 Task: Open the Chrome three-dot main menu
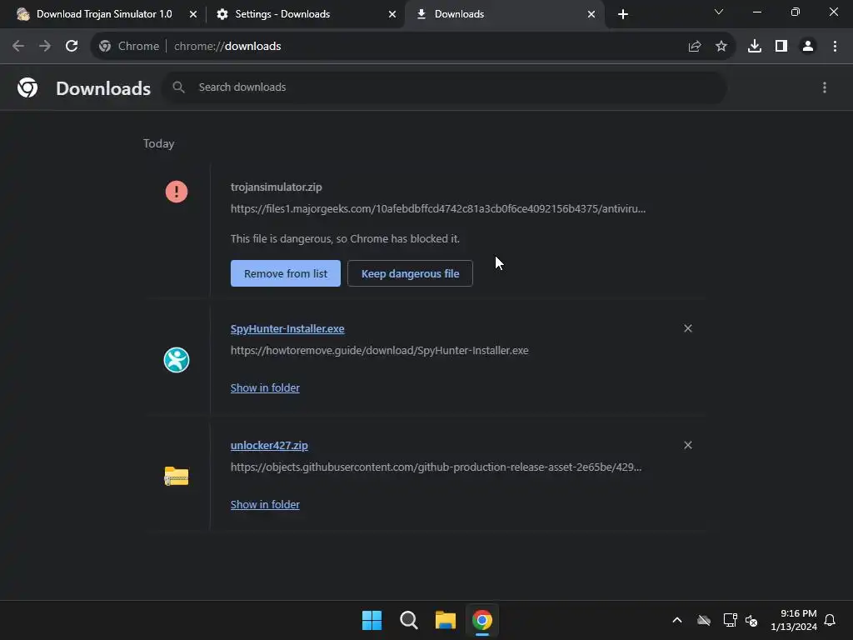tap(835, 47)
